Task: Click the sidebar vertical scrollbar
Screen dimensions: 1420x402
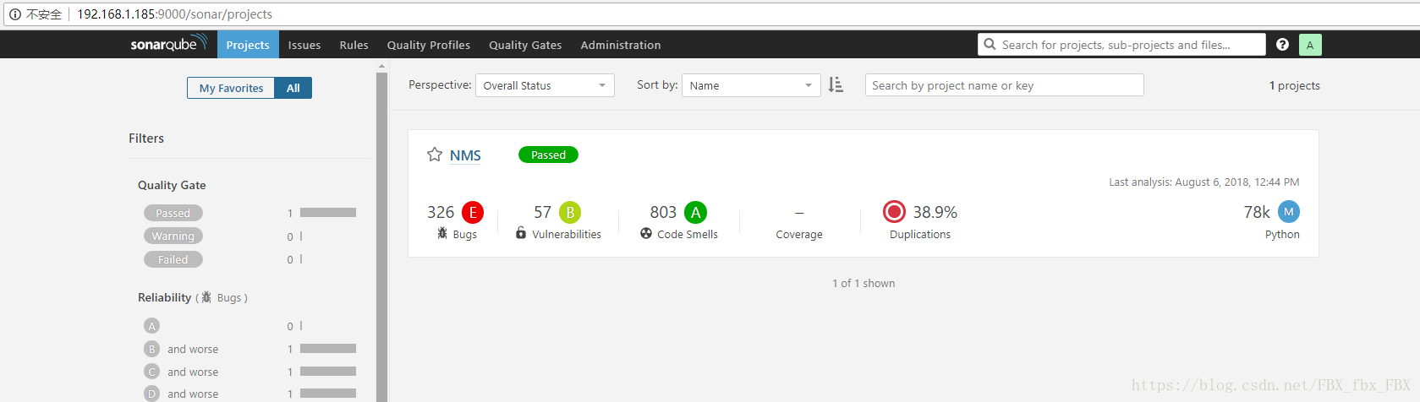Action: click(381, 236)
